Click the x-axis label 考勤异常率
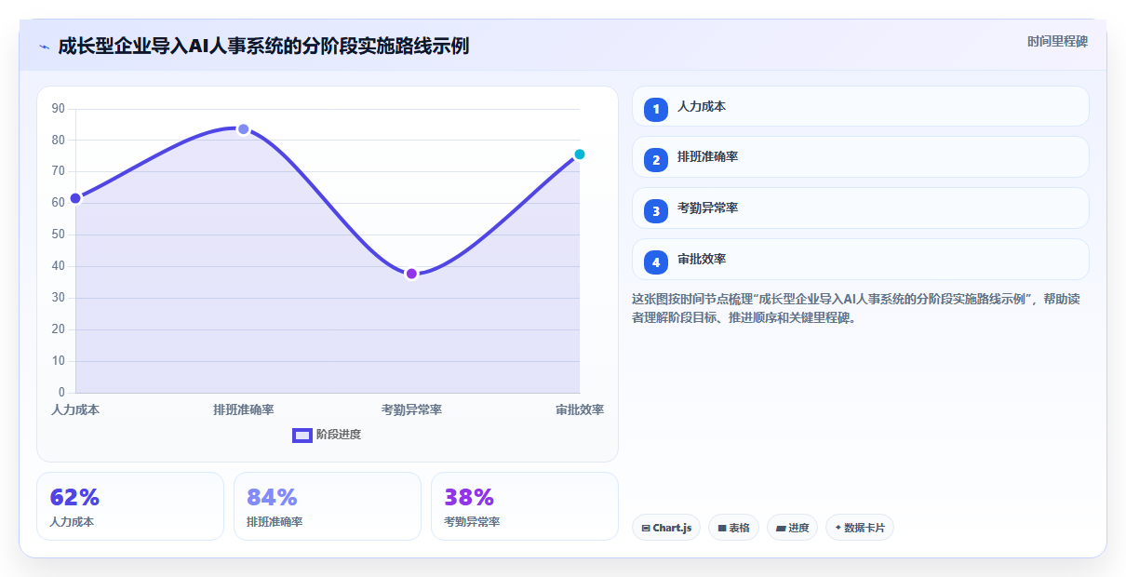The height and width of the screenshot is (577, 1126). [x=411, y=409]
